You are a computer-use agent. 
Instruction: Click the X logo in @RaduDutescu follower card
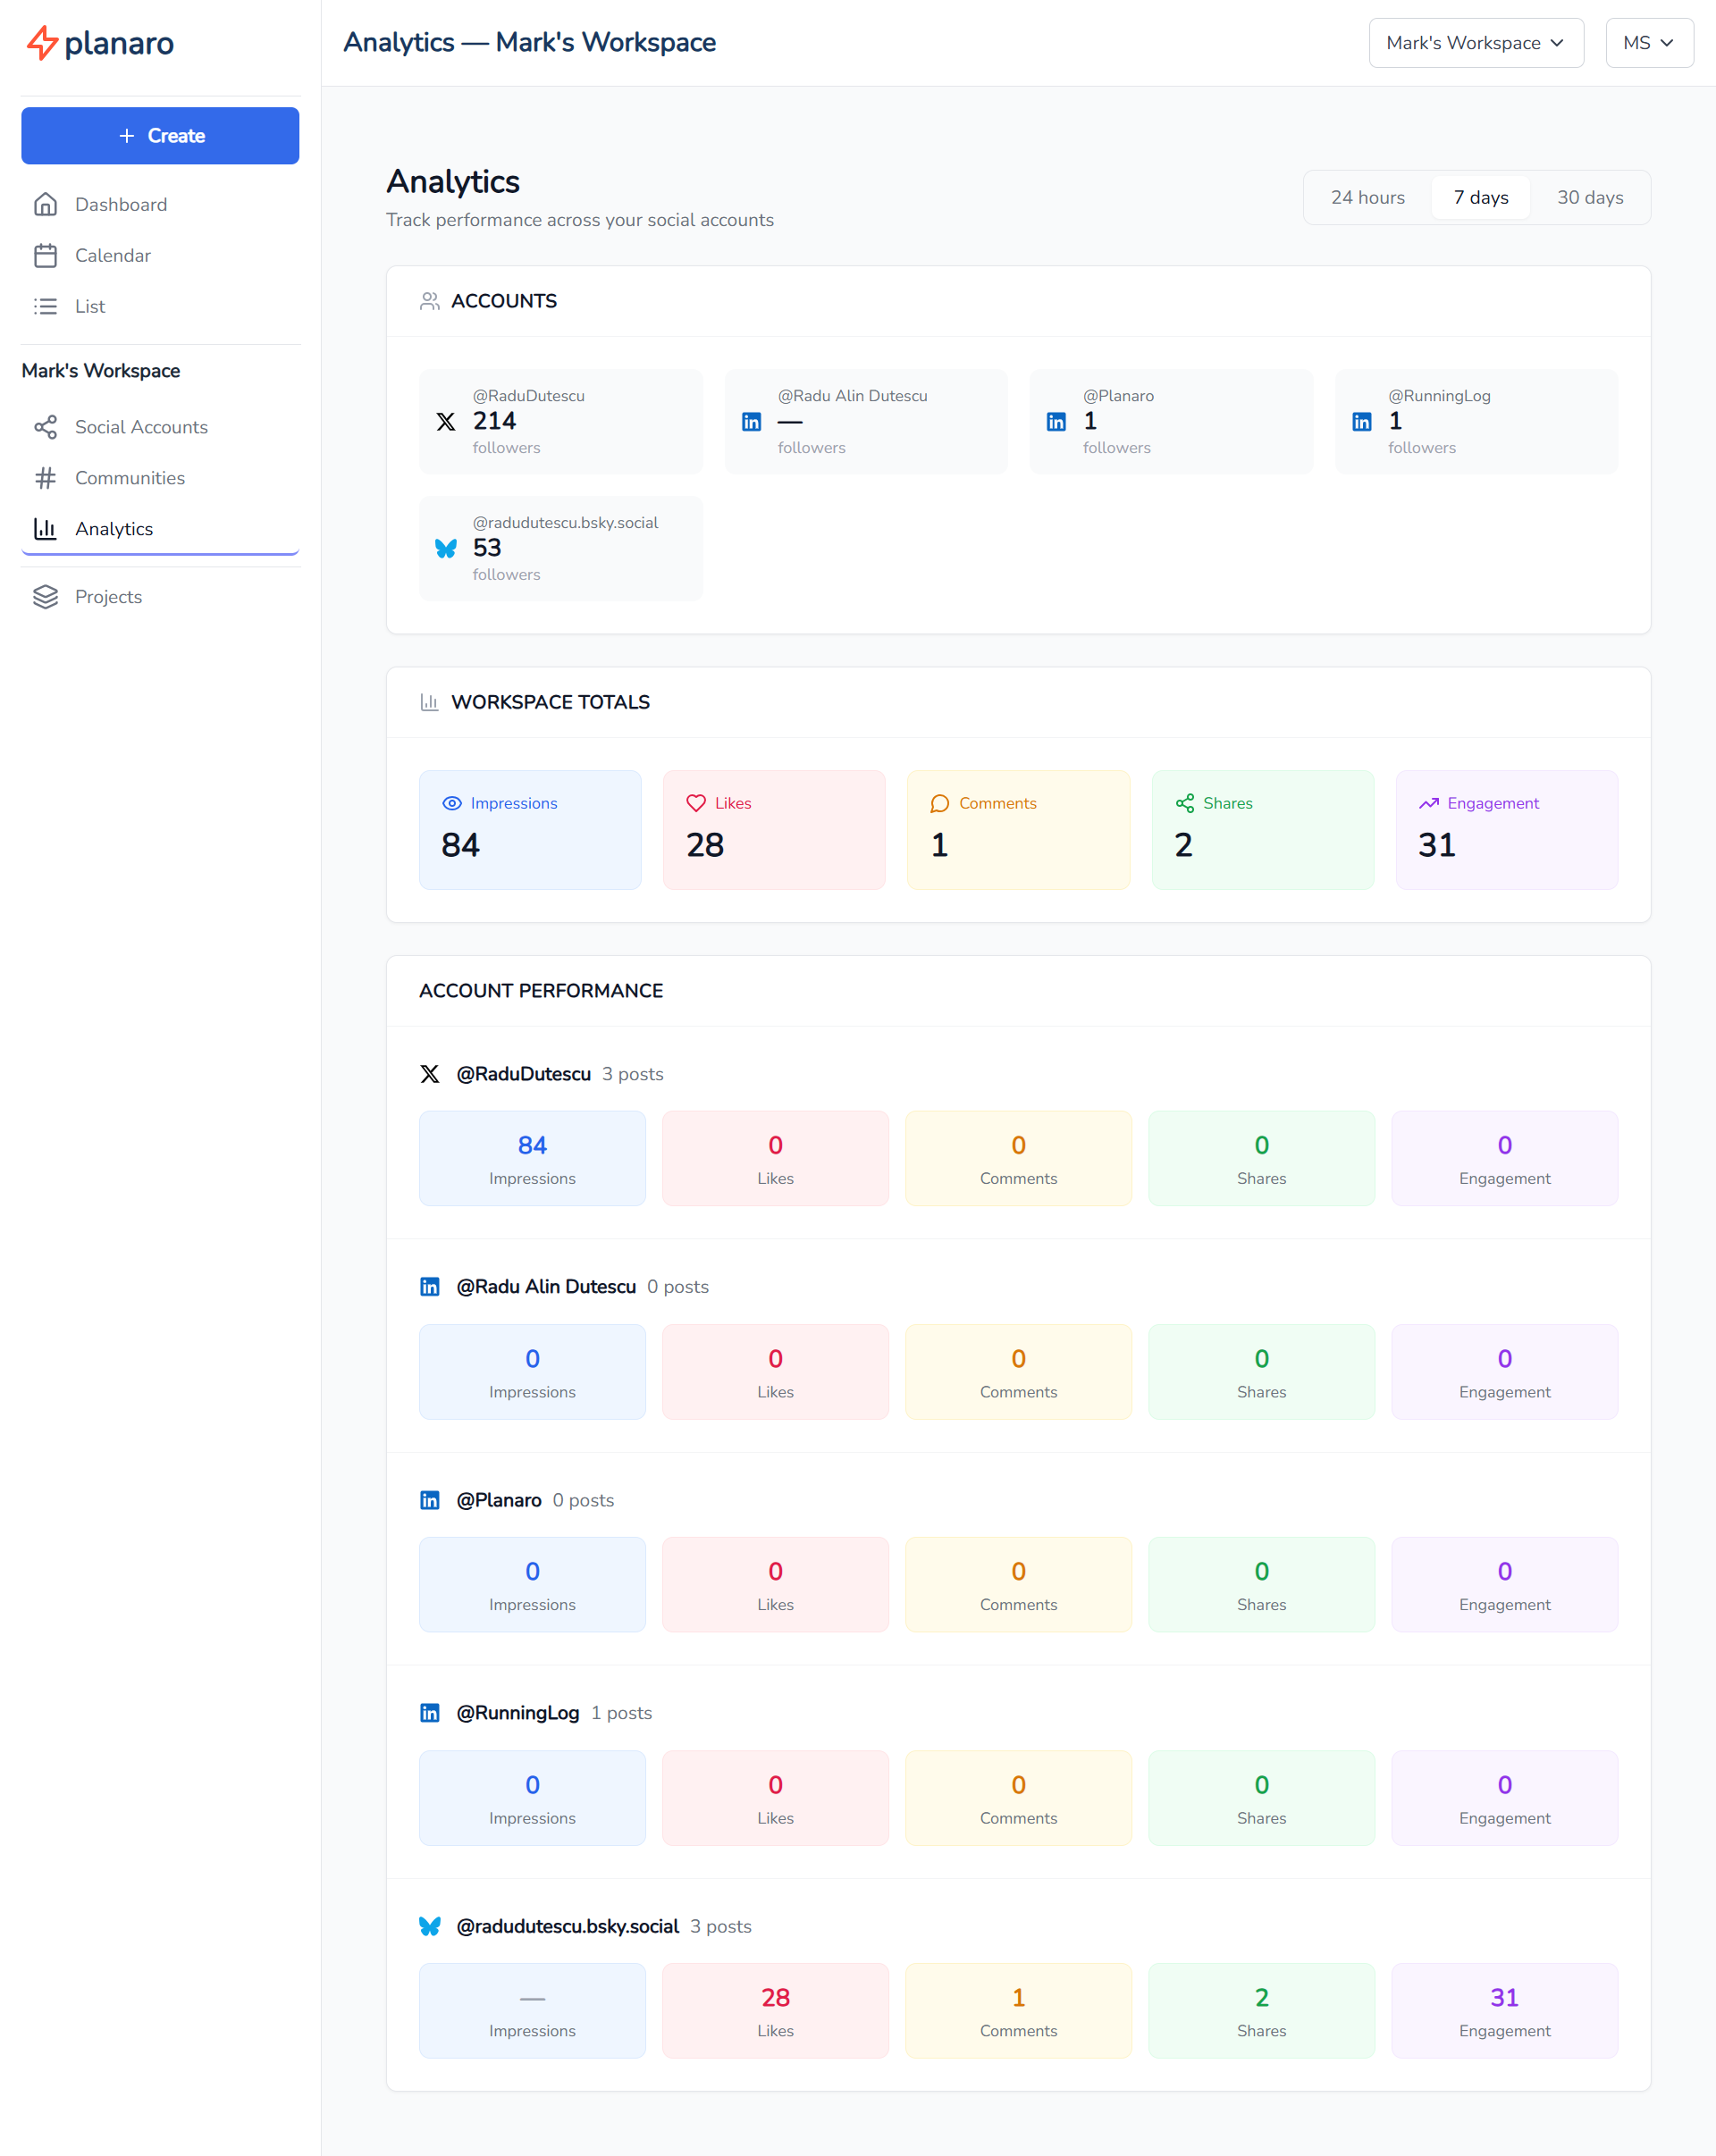(446, 422)
